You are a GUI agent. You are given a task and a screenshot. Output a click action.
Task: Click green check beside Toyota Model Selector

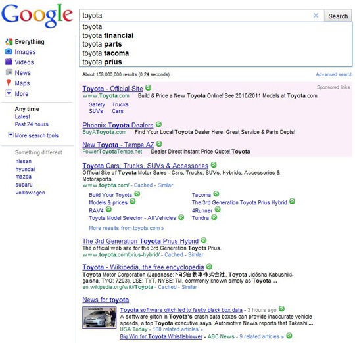(181, 217)
